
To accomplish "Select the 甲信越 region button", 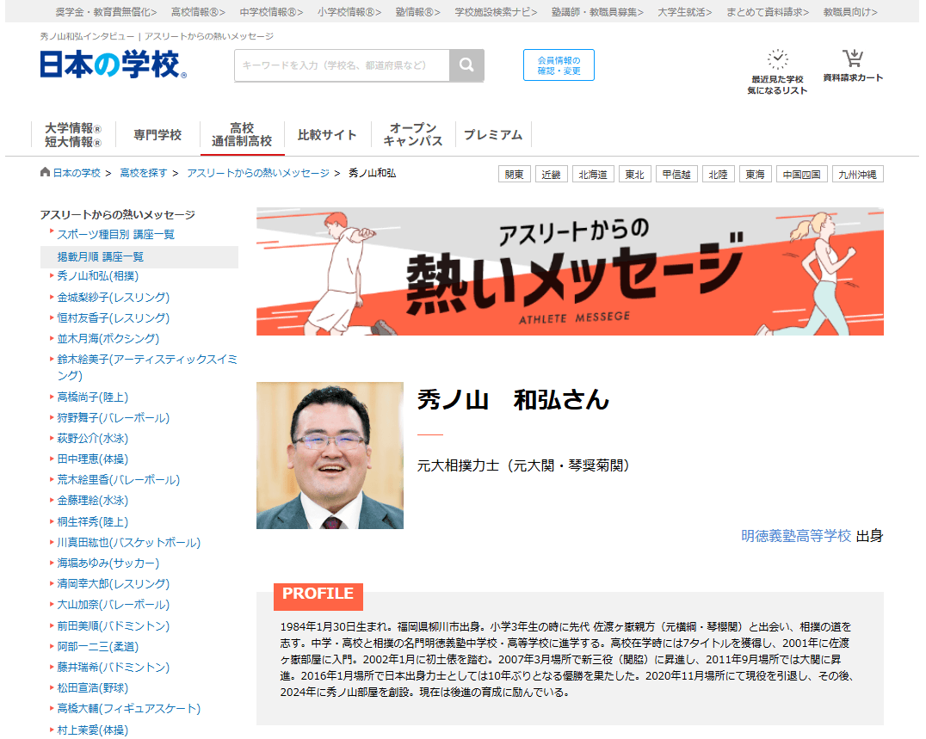I will [x=676, y=175].
